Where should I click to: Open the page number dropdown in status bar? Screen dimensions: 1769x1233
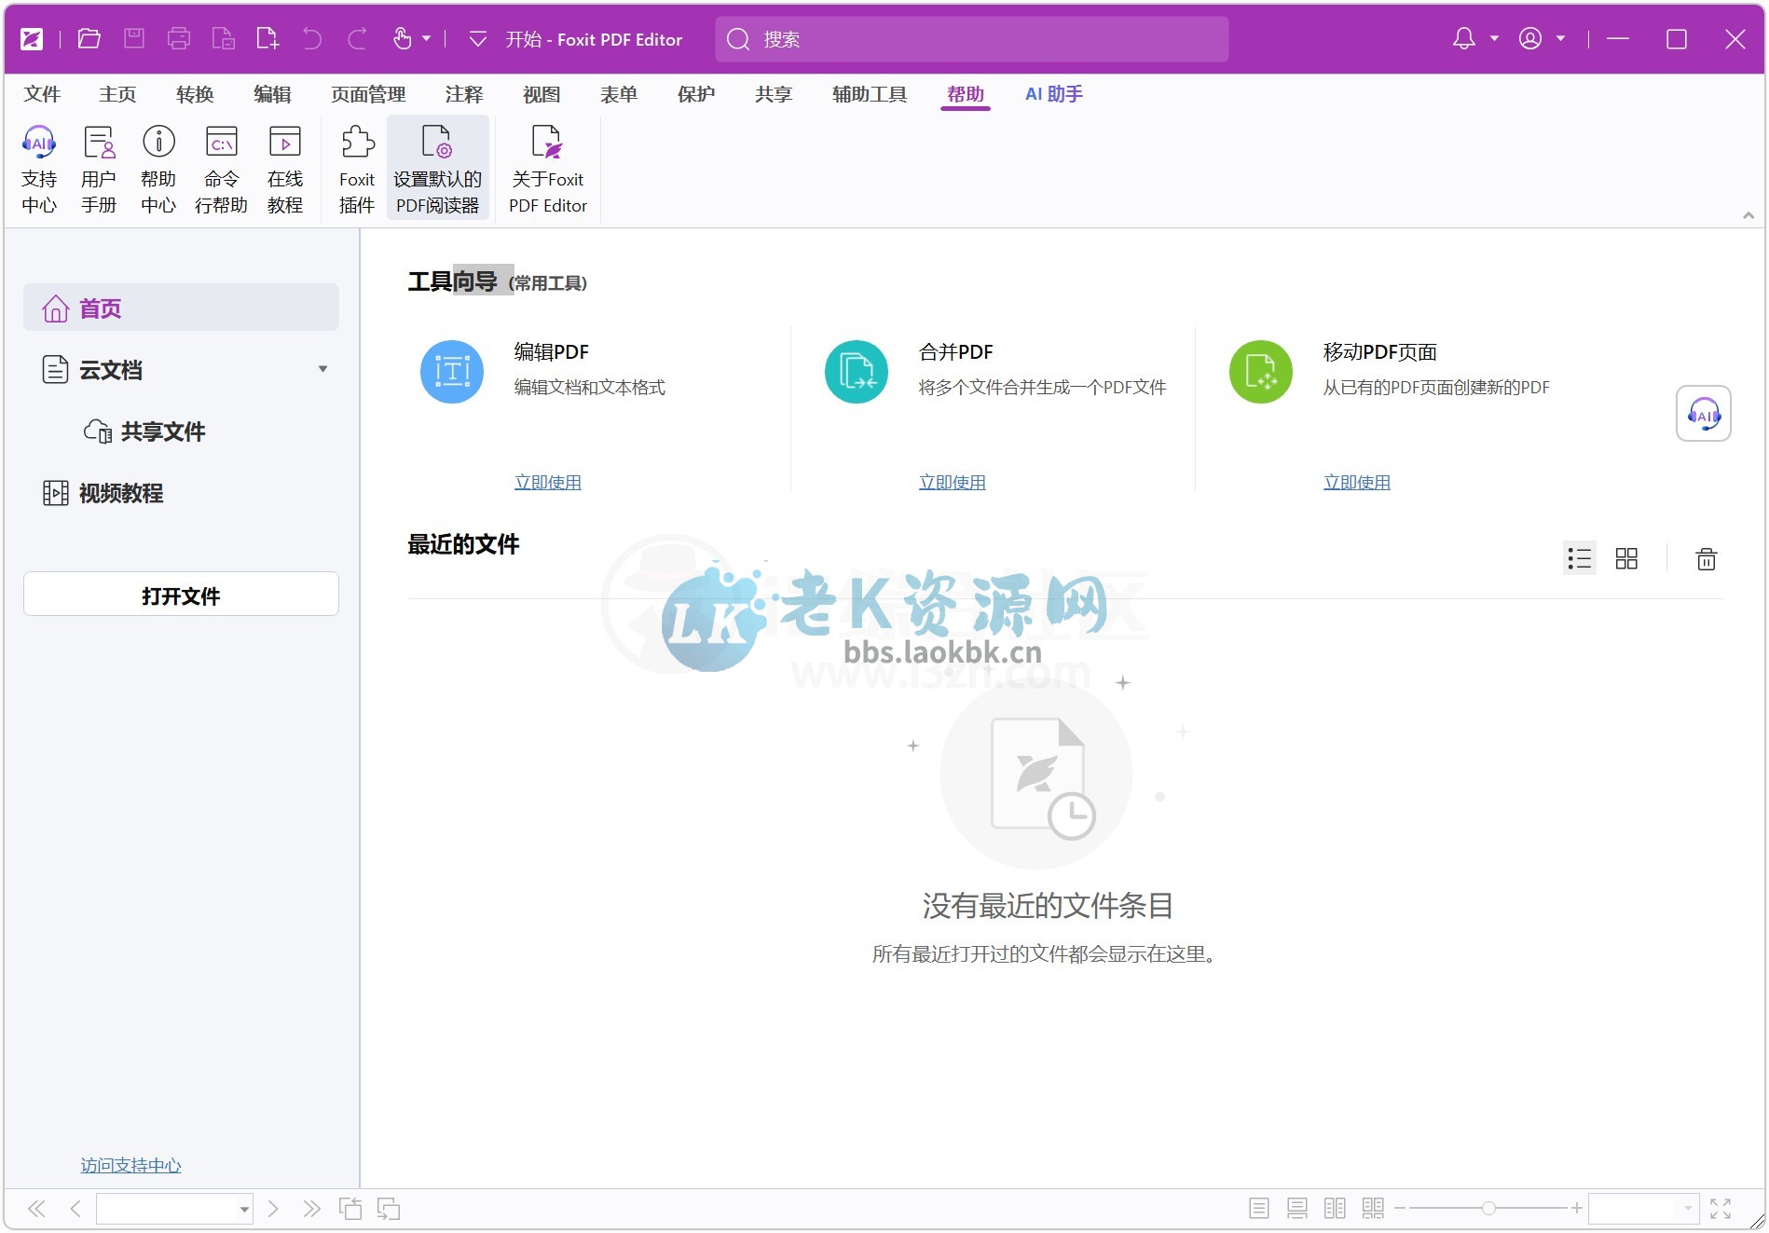pos(244,1210)
